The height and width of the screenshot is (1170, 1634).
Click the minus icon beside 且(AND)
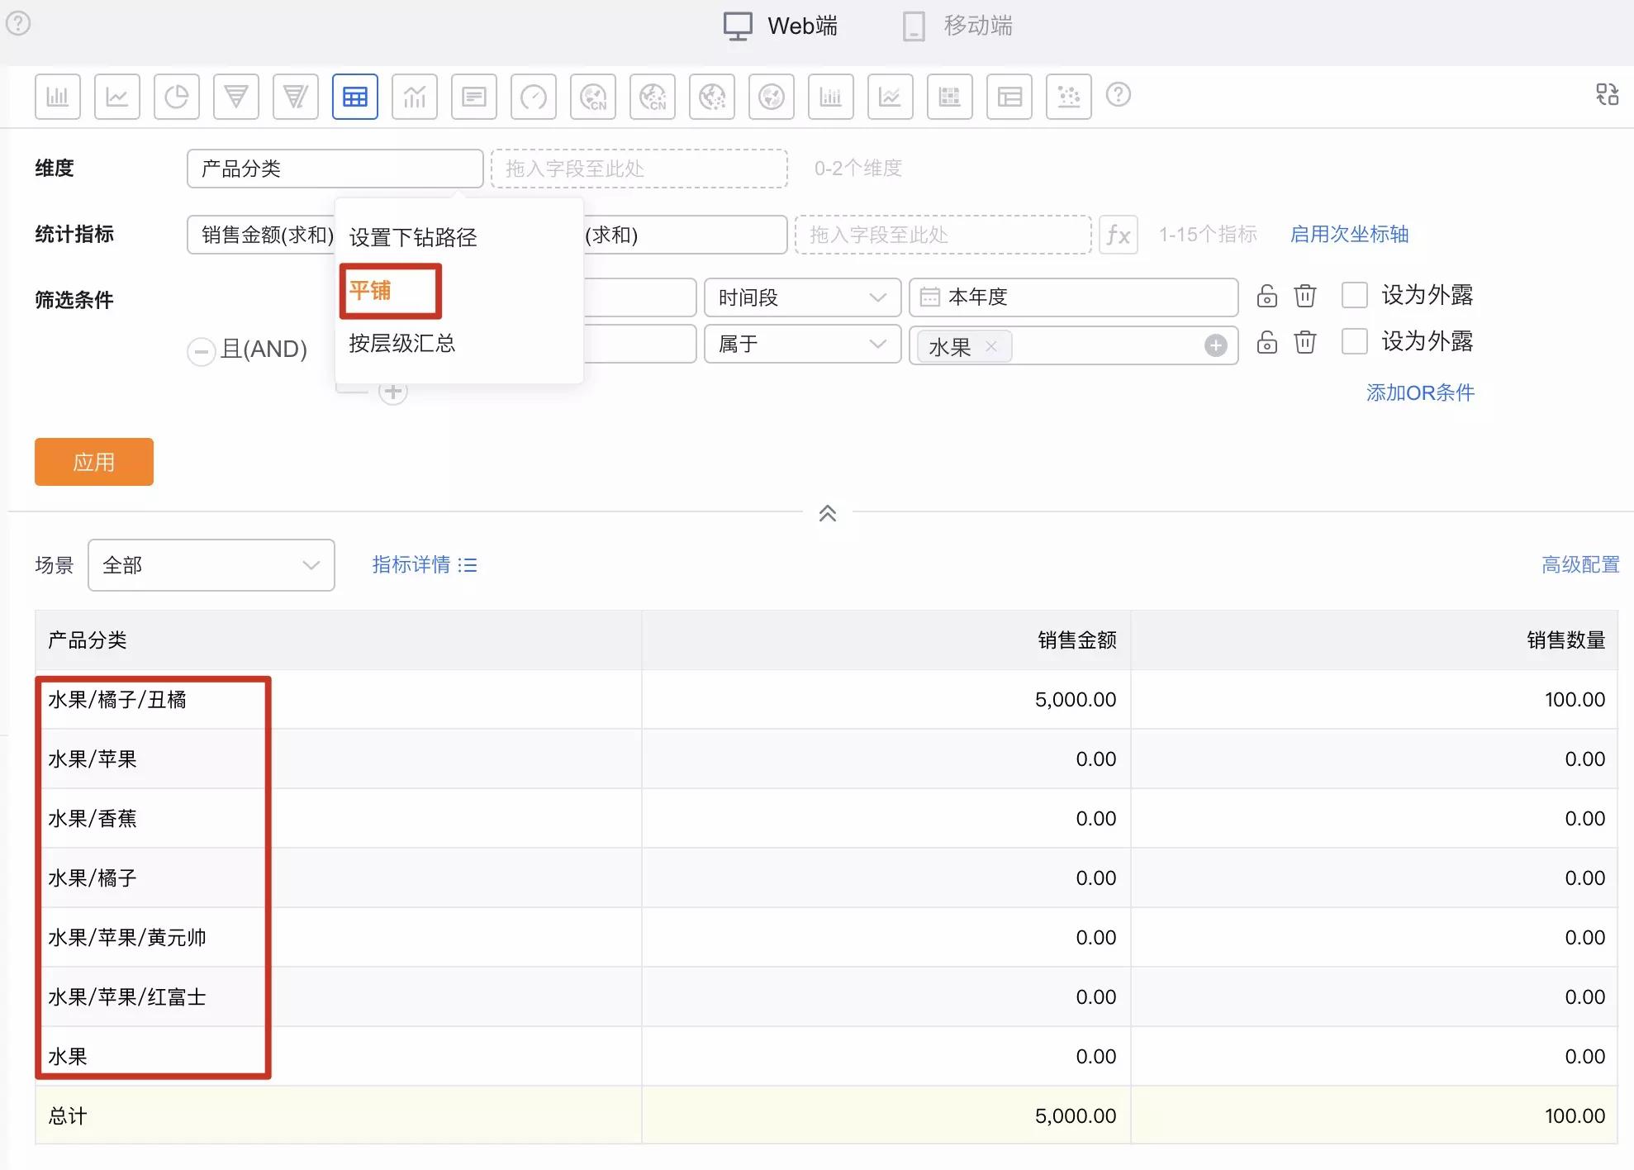(x=202, y=351)
